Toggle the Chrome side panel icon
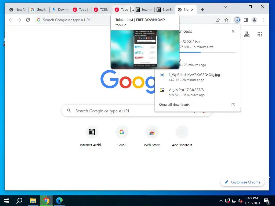 246,20
